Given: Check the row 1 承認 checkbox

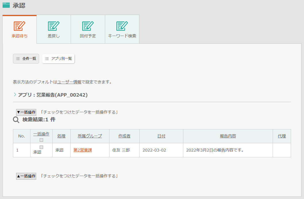Looking at the screenshot, I should 41,147.
